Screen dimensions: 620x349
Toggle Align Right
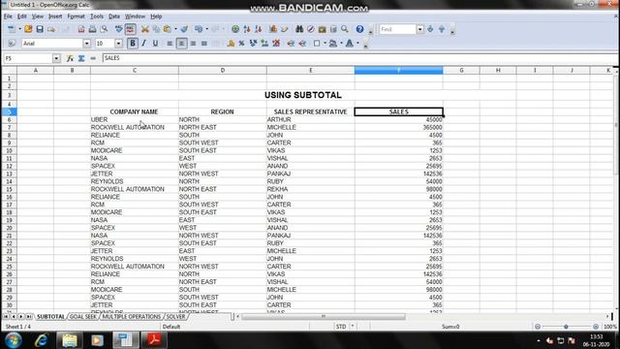pyautogui.click(x=193, y=43)
